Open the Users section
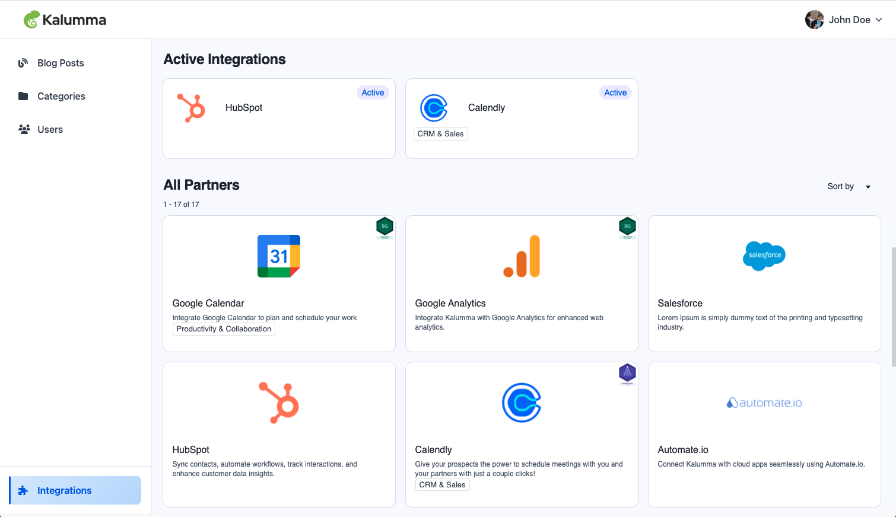 [50, 129]
